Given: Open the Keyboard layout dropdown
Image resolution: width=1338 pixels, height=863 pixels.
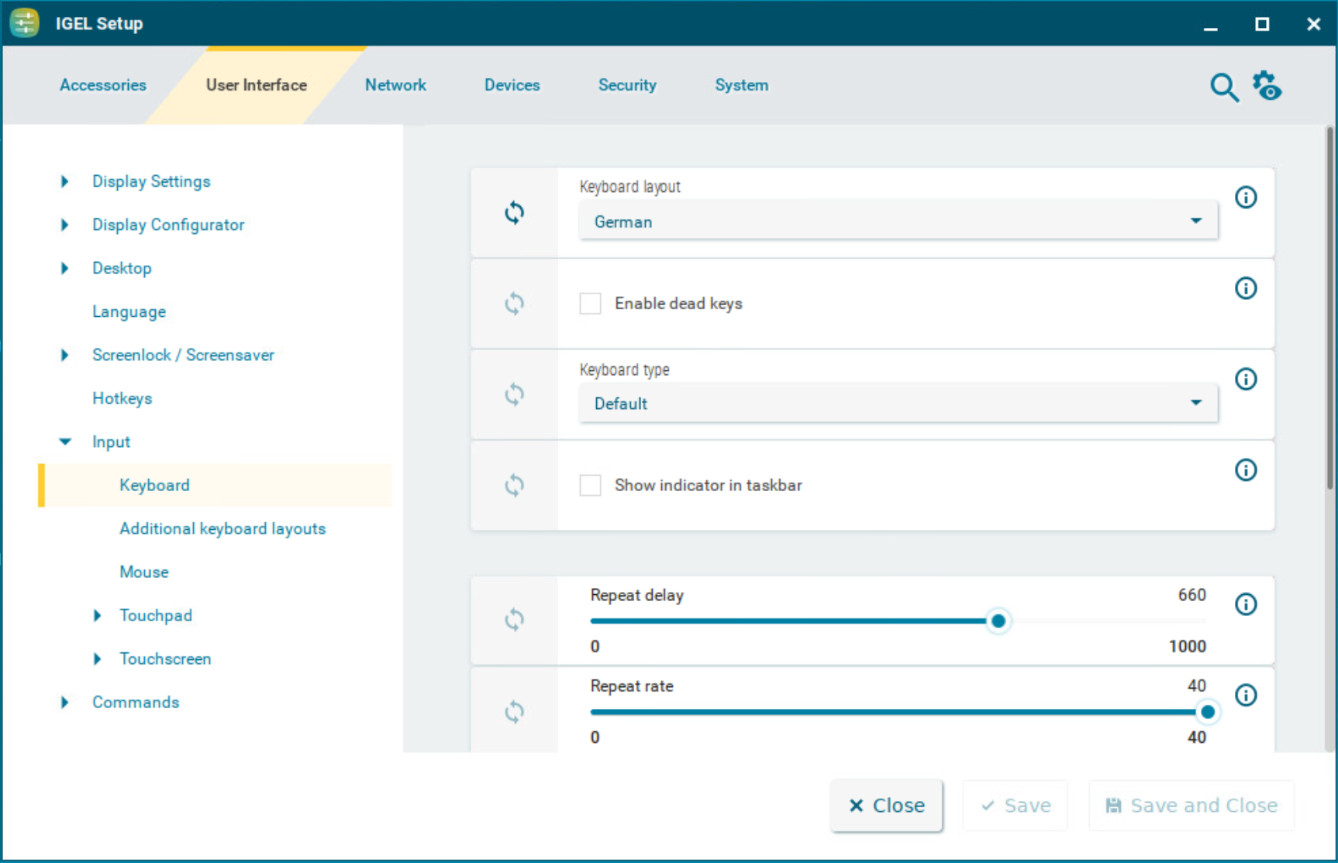Looking at the screenshot, I should [898, 222].
